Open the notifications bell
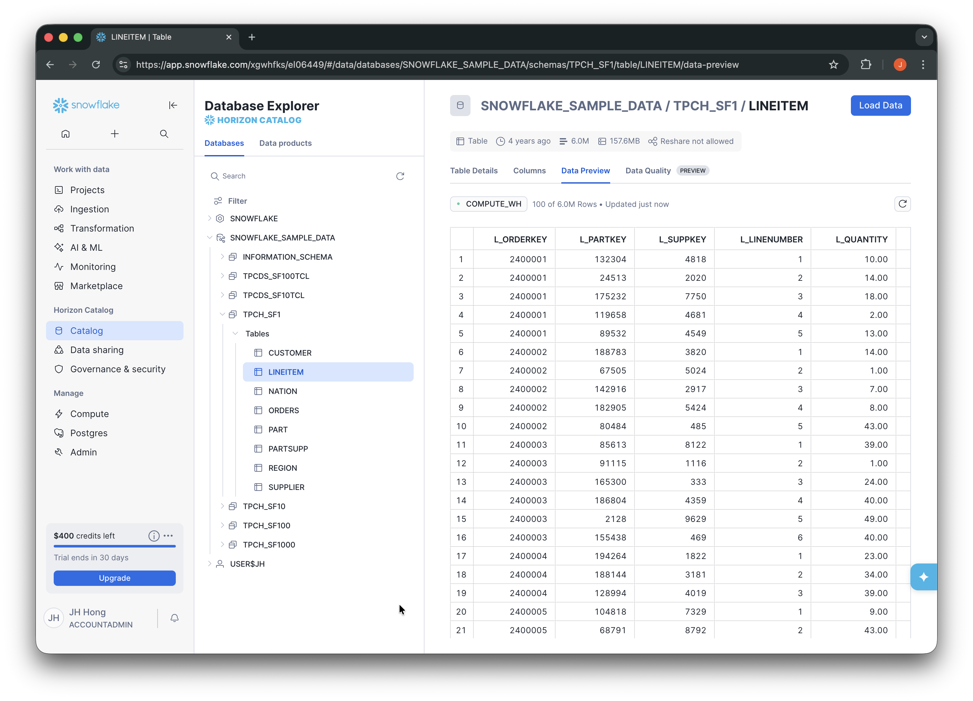 coord(174,618)
